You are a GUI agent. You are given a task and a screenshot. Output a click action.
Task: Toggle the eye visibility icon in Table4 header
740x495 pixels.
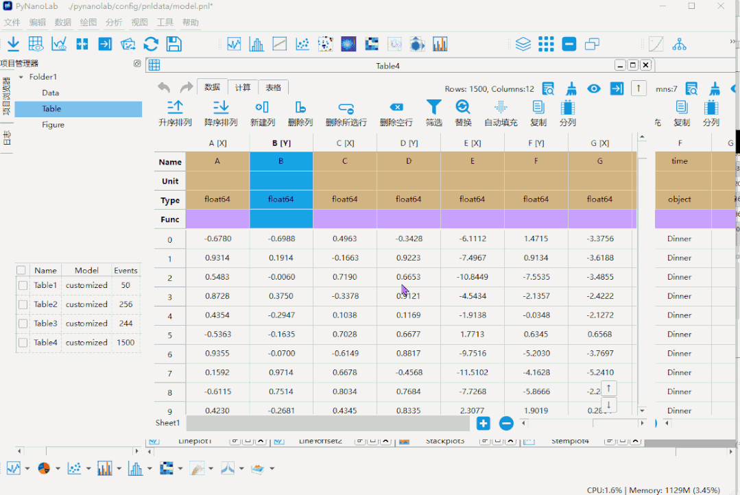pyautogui.click(x=594, y=88)
